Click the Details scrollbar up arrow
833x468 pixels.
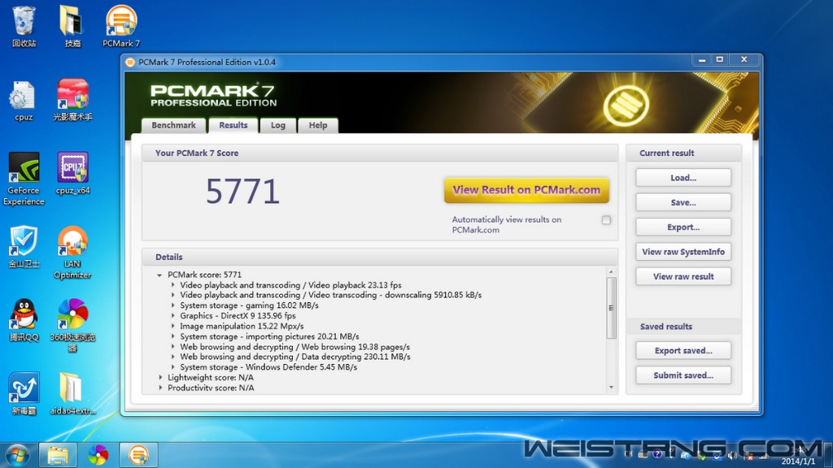pyautogui.click(x=611, y=271)
